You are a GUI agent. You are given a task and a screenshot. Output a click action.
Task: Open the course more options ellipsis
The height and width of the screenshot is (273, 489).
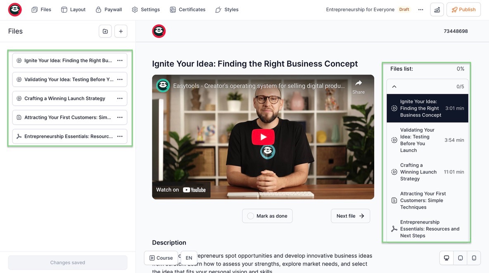tap(421, 9)
